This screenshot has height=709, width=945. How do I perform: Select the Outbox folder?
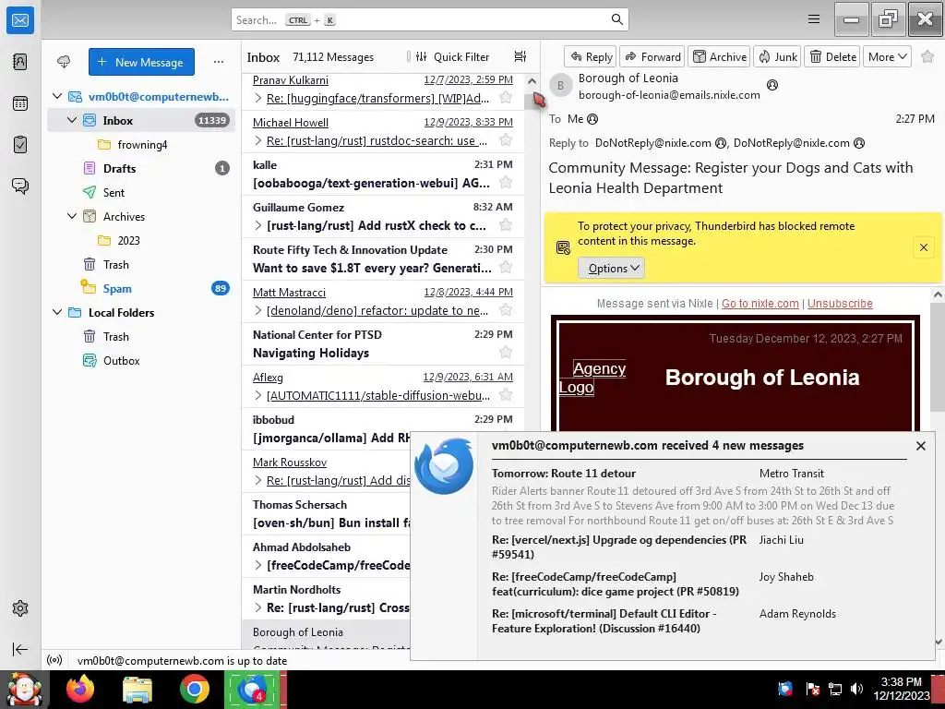(x=141, y=361)
